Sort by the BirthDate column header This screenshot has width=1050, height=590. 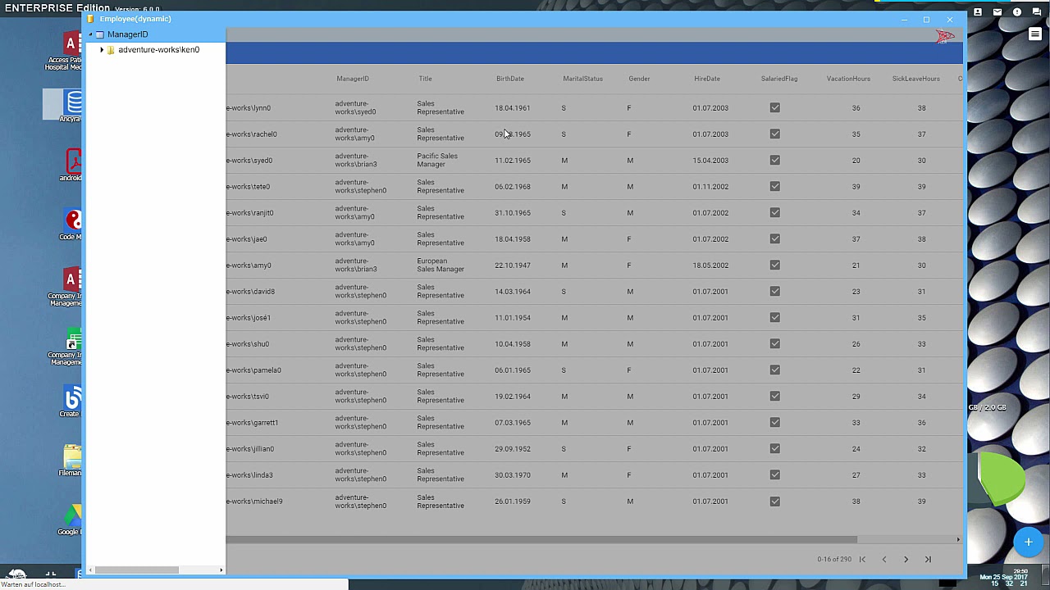(x=509, y=79)
